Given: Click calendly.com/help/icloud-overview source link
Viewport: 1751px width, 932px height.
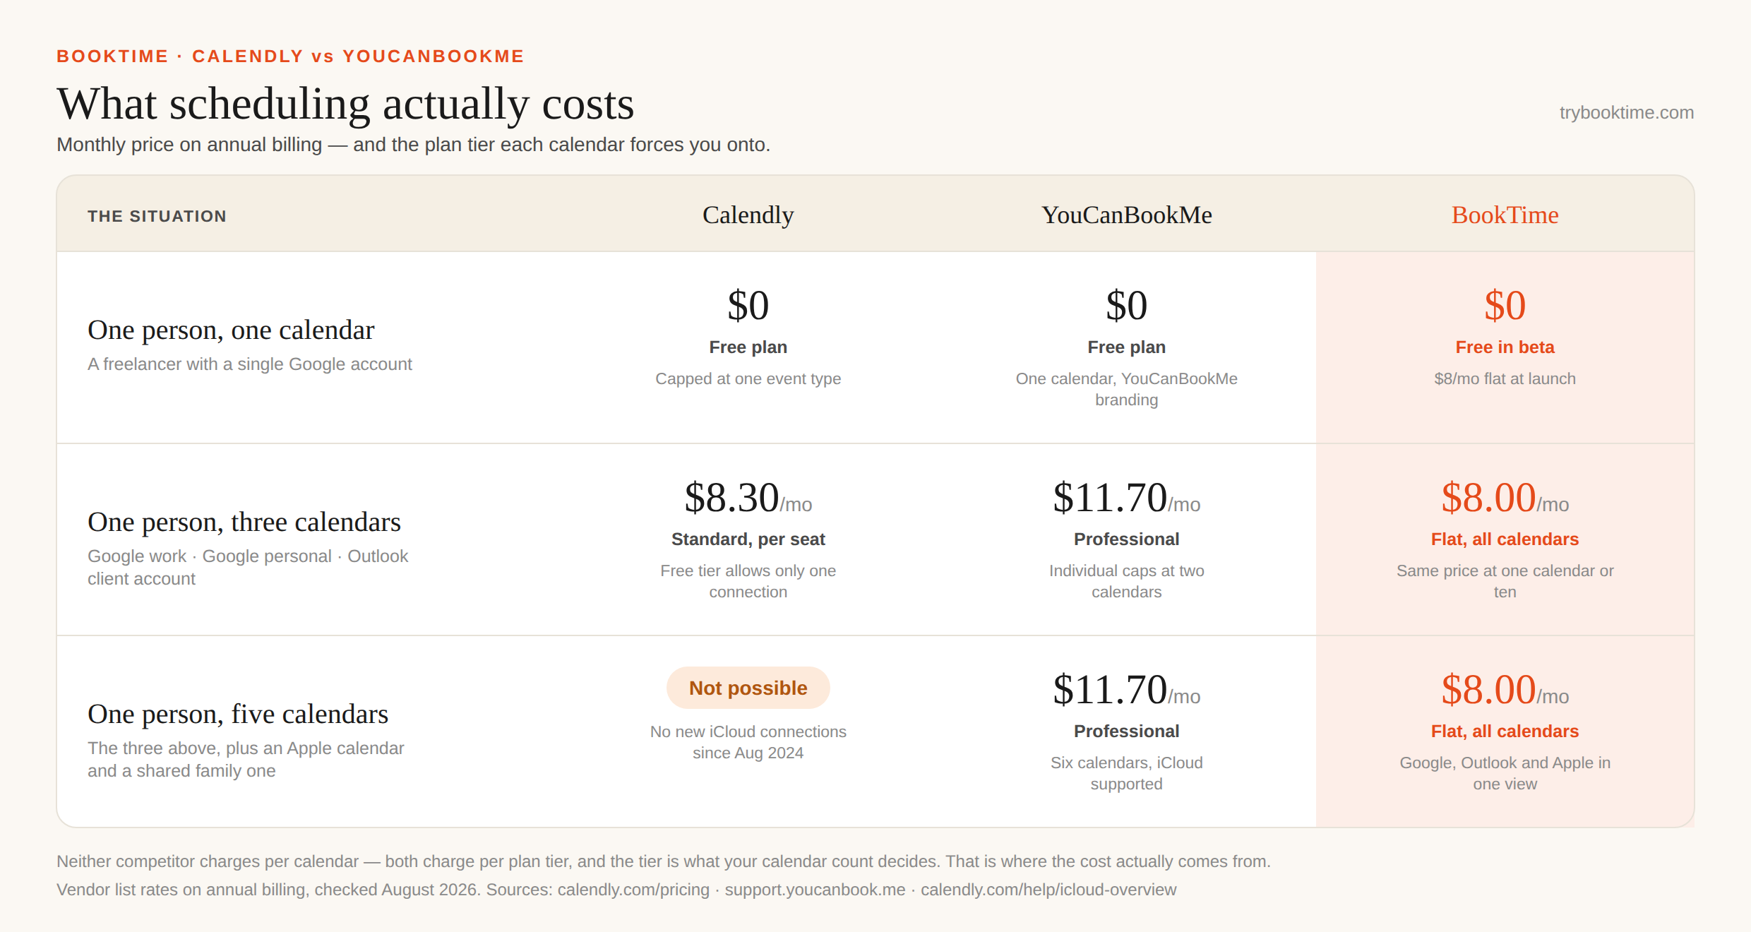Looking at the screenshot, I should (x=1048, y=890).
